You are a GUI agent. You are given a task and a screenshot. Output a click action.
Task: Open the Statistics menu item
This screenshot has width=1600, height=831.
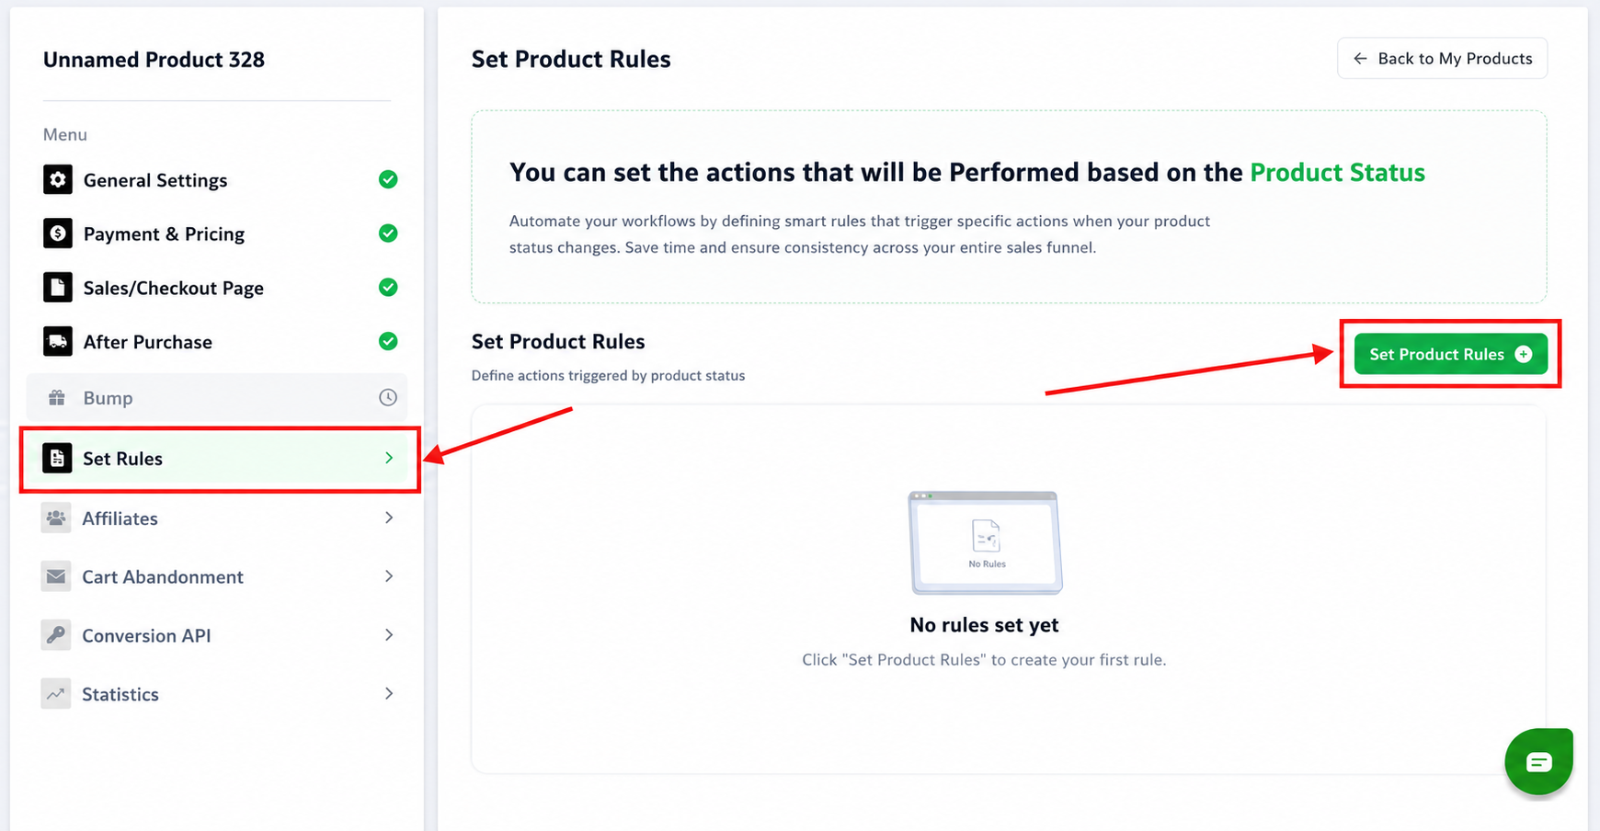pos(219,694)
